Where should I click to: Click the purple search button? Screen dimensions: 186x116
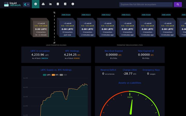178,4
